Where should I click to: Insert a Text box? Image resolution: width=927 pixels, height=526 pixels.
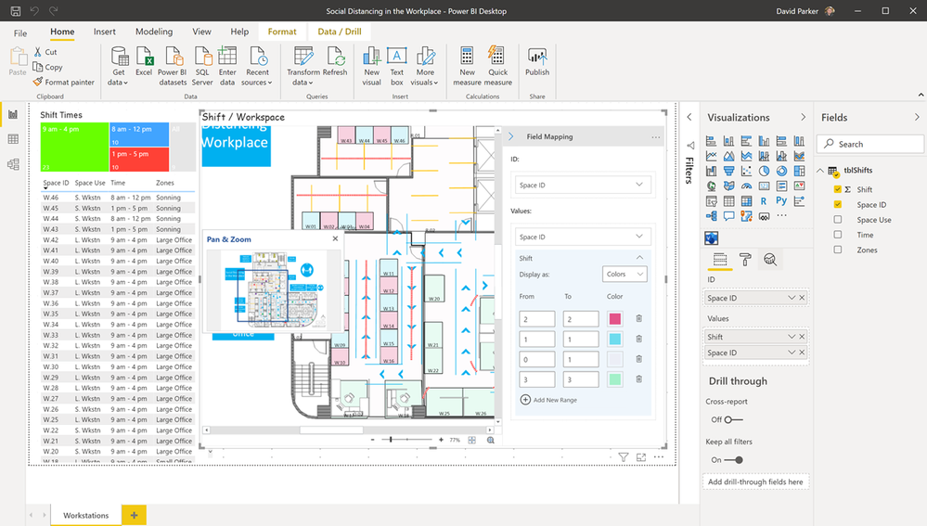(397, 66)
